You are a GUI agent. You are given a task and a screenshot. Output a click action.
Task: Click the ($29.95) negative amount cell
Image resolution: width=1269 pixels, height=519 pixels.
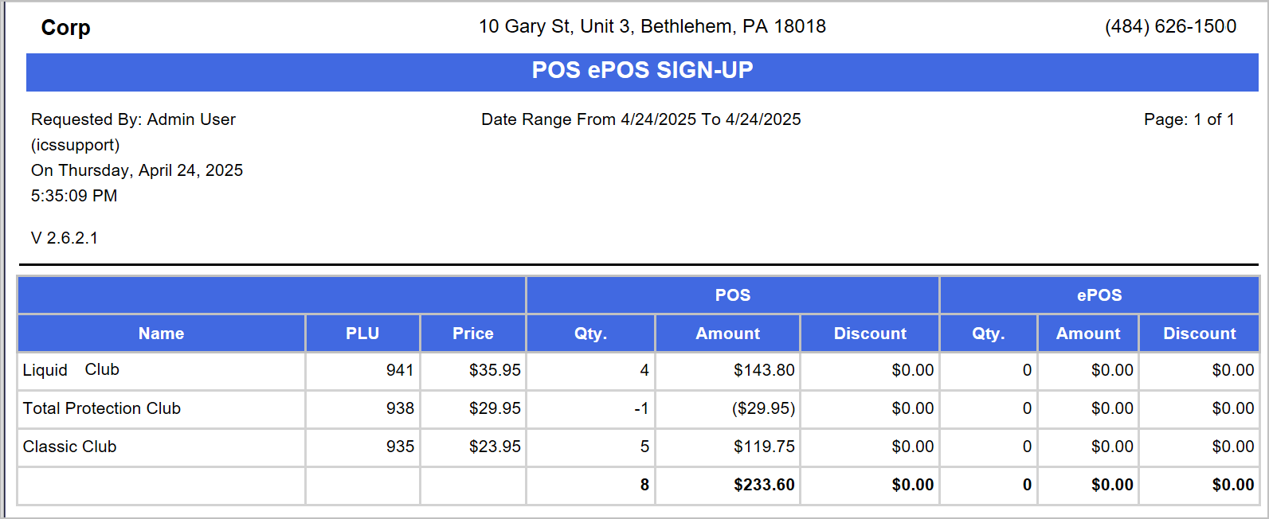763,408
